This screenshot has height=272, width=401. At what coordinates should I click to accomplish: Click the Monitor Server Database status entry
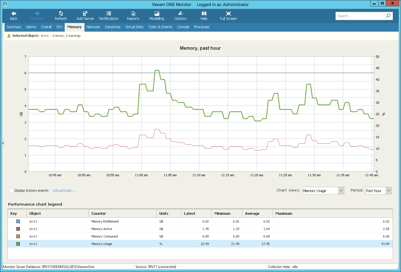point(49,267)
